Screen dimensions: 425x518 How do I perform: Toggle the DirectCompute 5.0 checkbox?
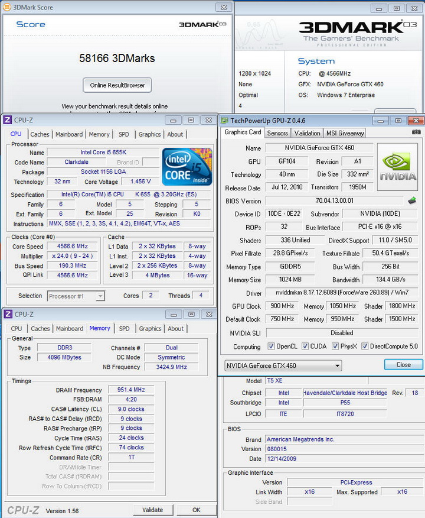(x=365, y=346)
